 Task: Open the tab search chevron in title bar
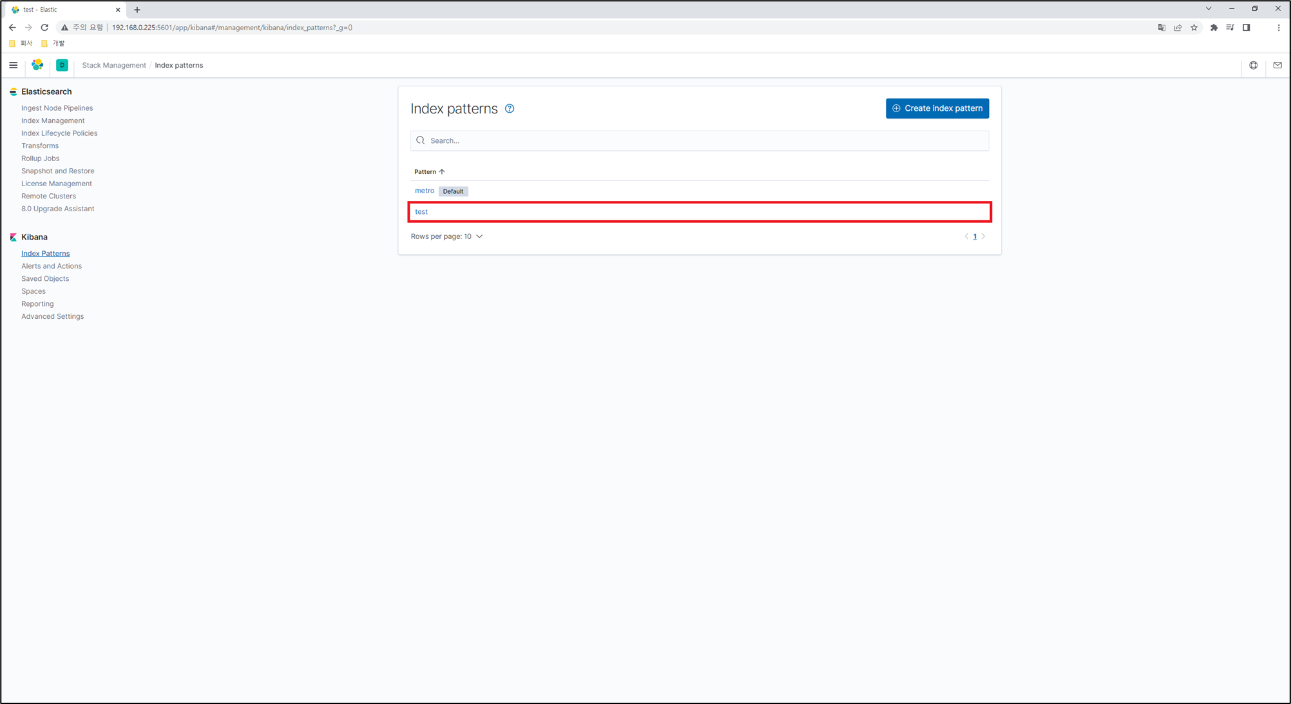(1209, 8)
